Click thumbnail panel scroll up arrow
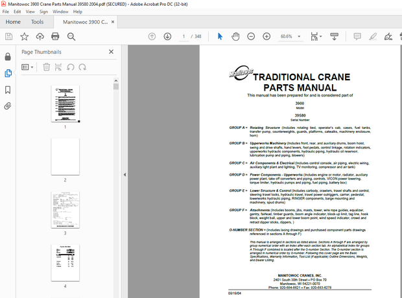This screenshot has height=298, width=402. point(116,81)
